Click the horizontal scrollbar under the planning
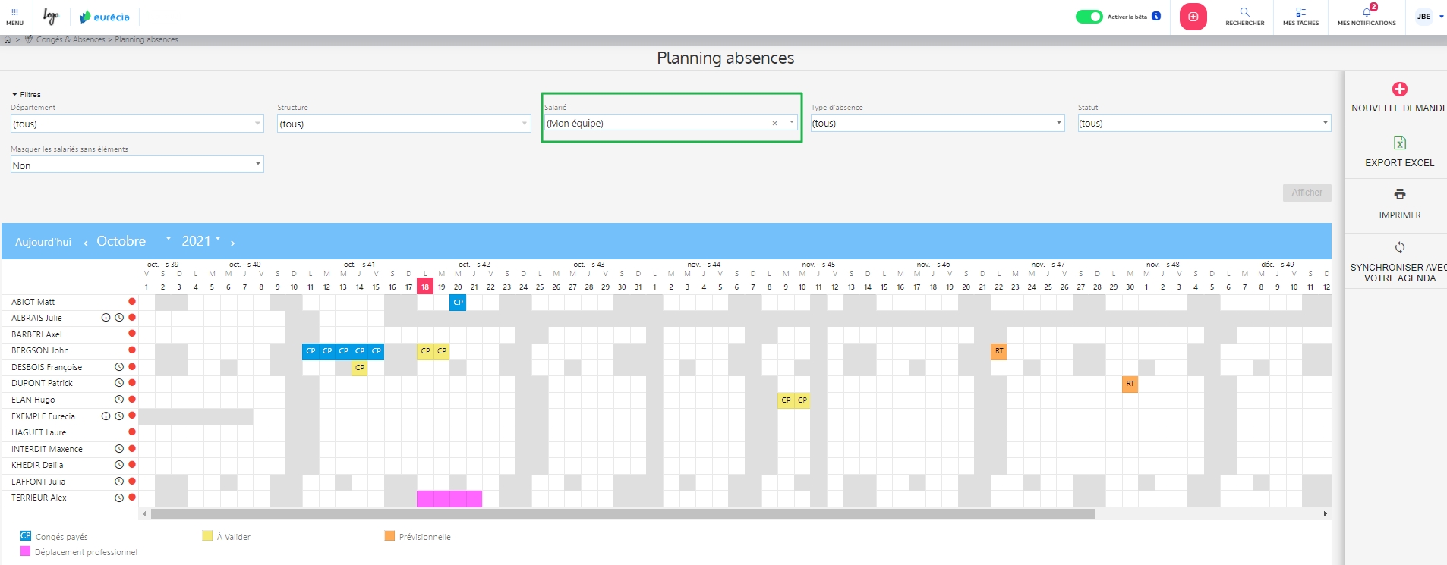The height and width of the screenshot is (565, 1447). point(623,514)
